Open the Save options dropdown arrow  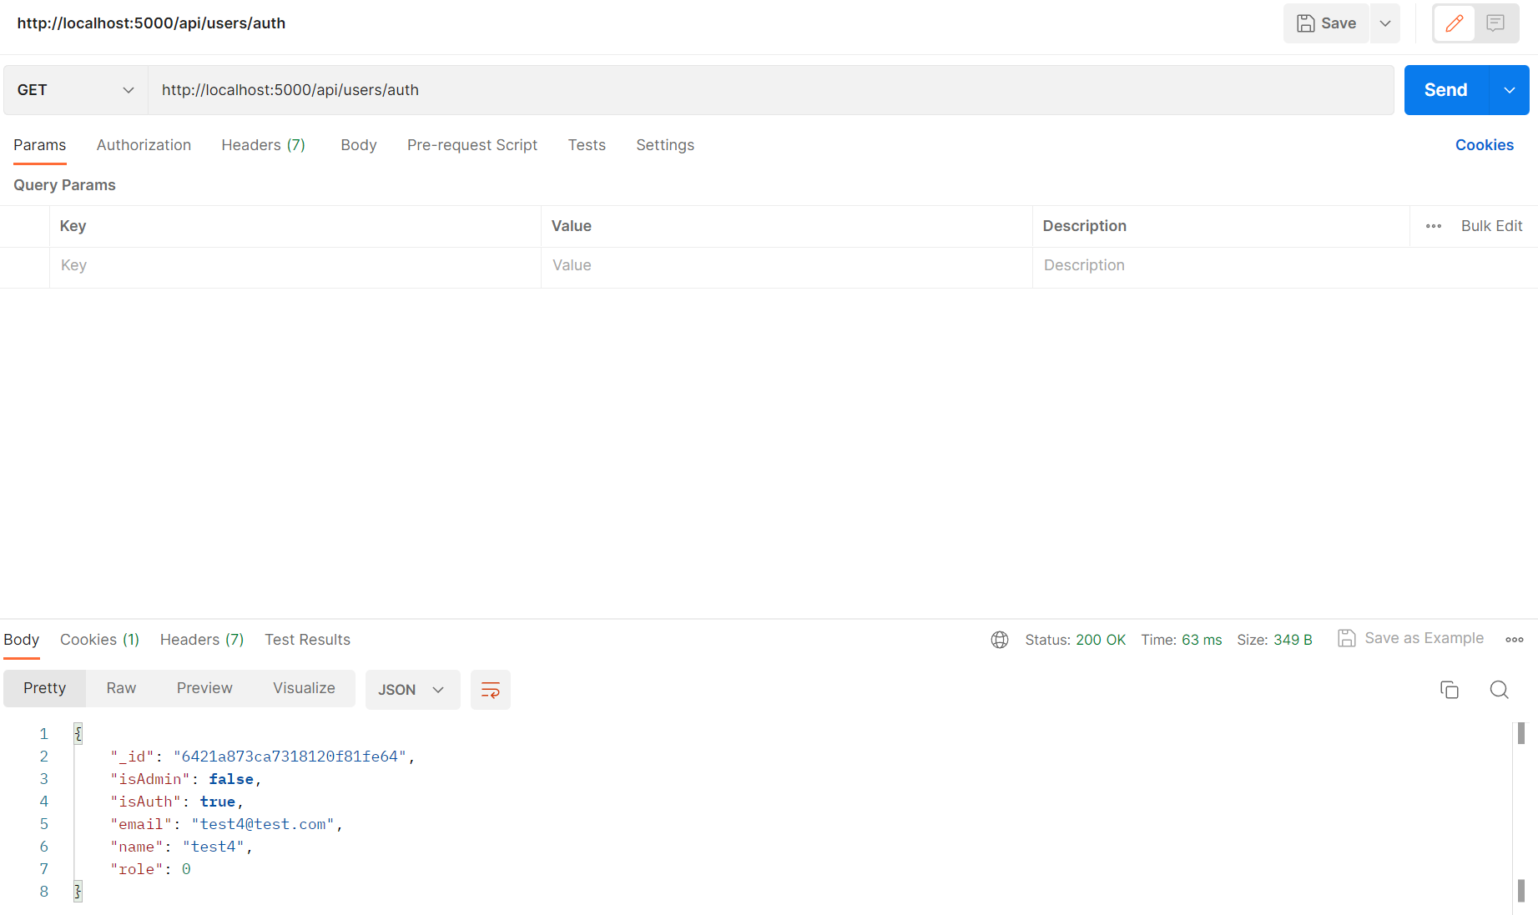(1385, 23)
